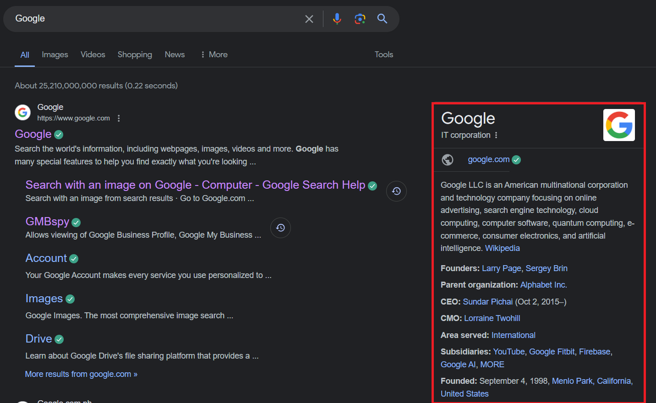Open the Google logo thumbnail in the knowledge panel
The width and height of the screenshot is (656, 403).
pos(619,125)
